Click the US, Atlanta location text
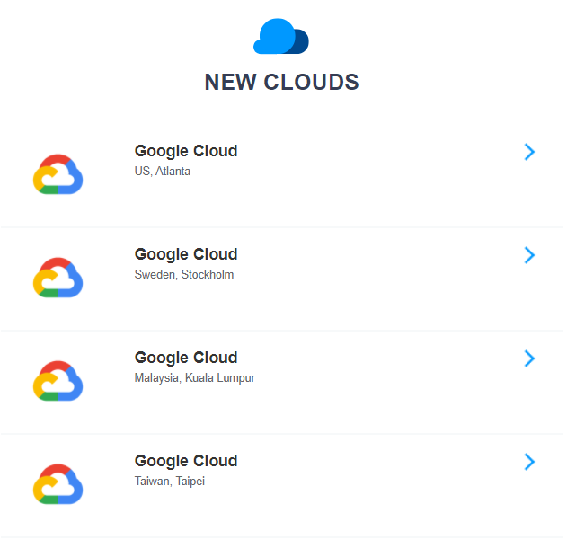This screenshot has width=567, height=557. pyautogui.click(x=163, y=172)
